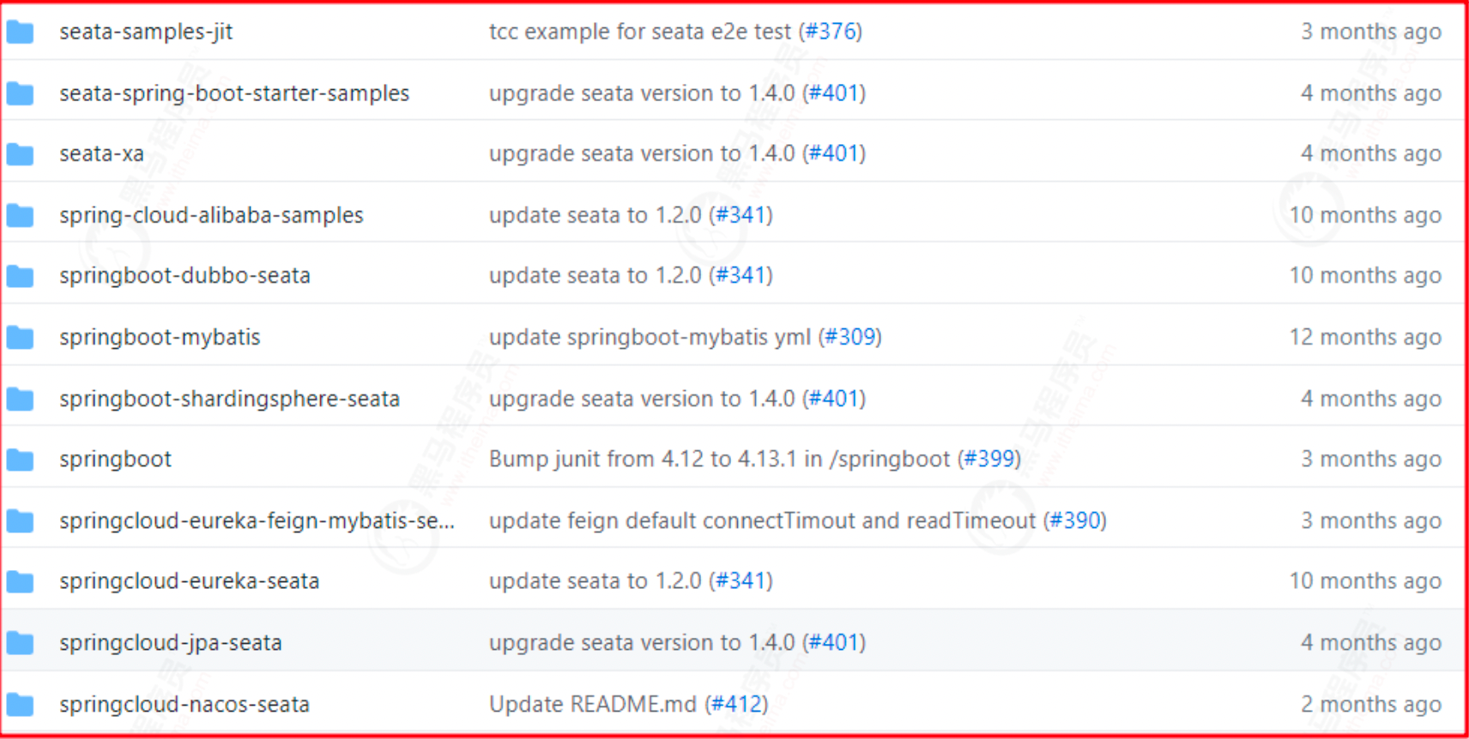Click the folder icon beside the springboot folder
The height and width of the screenshot is (739, 1469).
[x=20, y=460]
